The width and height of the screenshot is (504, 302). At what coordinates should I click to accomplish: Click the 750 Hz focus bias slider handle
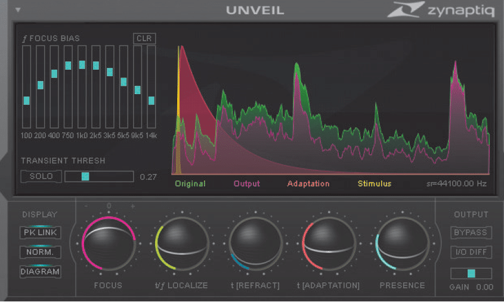[68, 66]
